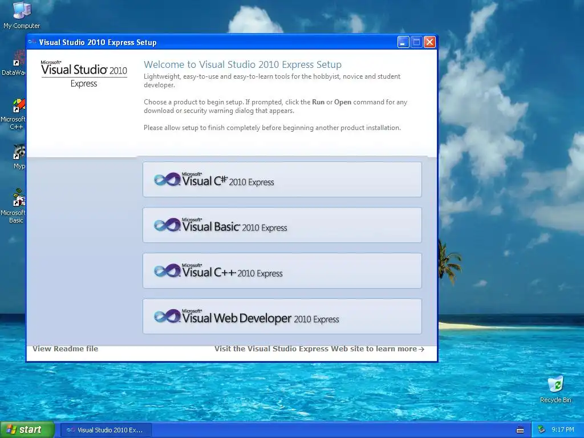Install Visual C# 2010 Express
This screenshot has height=438, width=584.
pos(282,180)
